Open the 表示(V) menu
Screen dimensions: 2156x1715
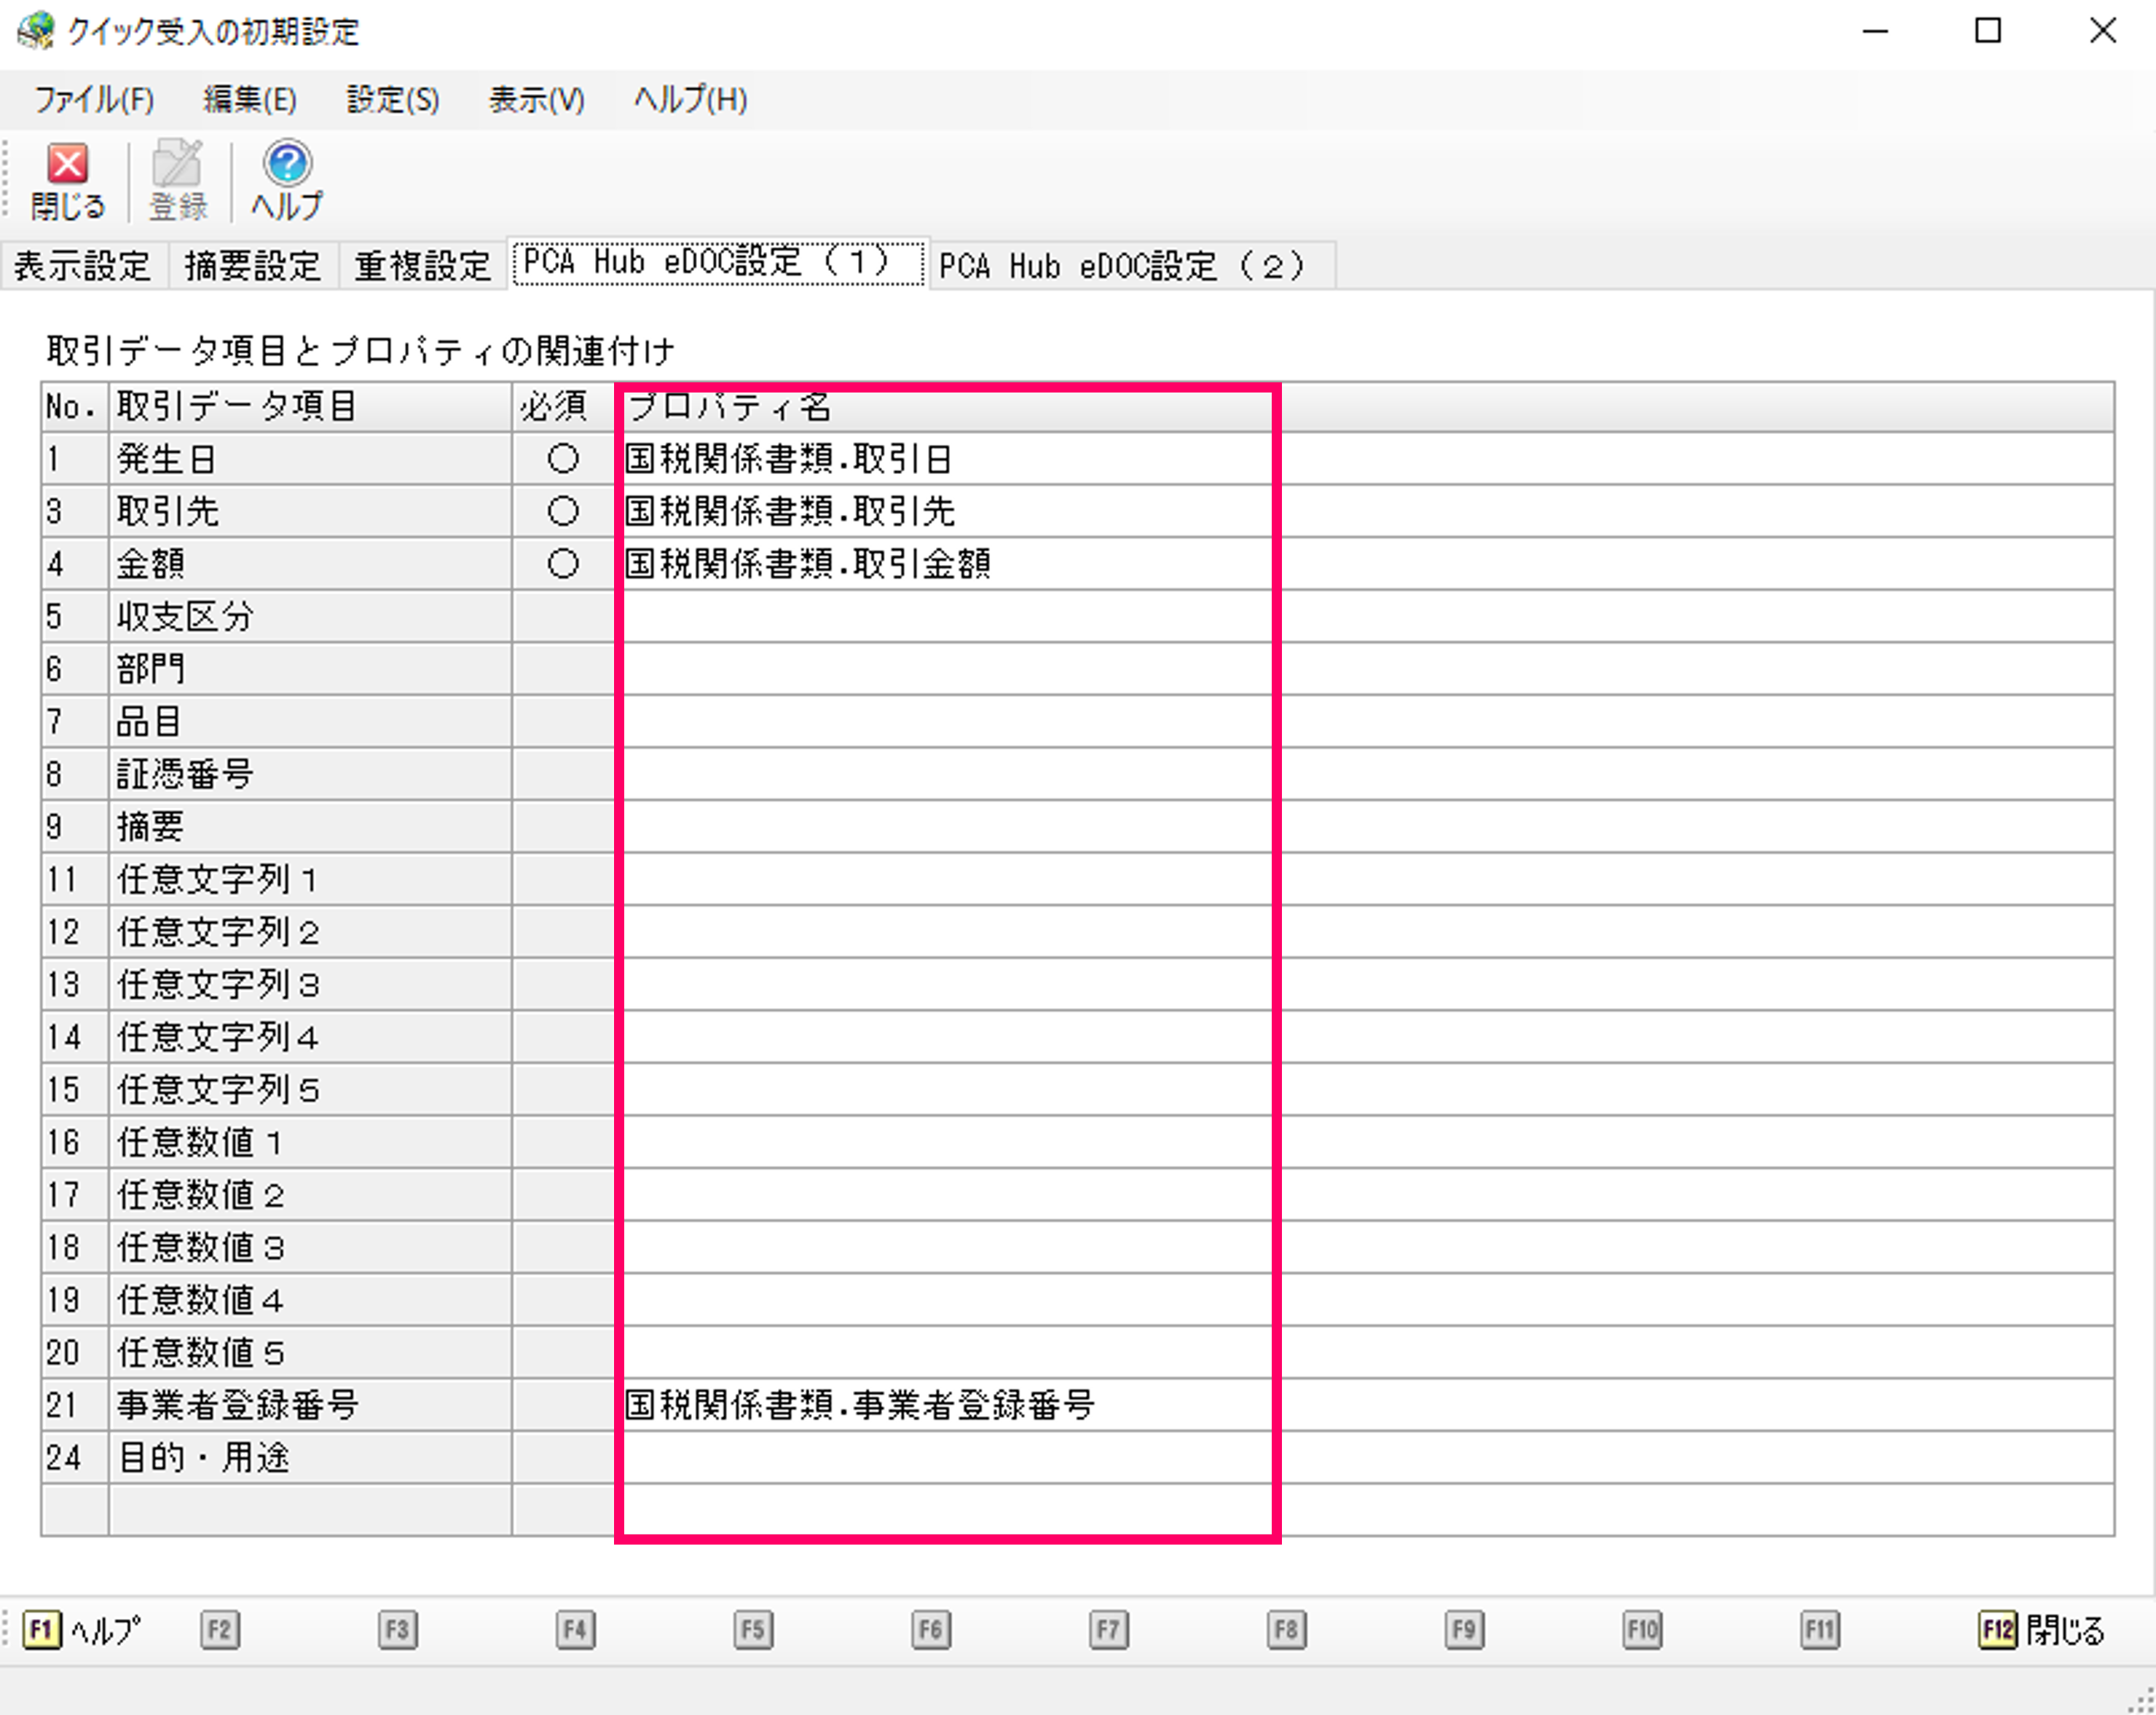point(536,100)
